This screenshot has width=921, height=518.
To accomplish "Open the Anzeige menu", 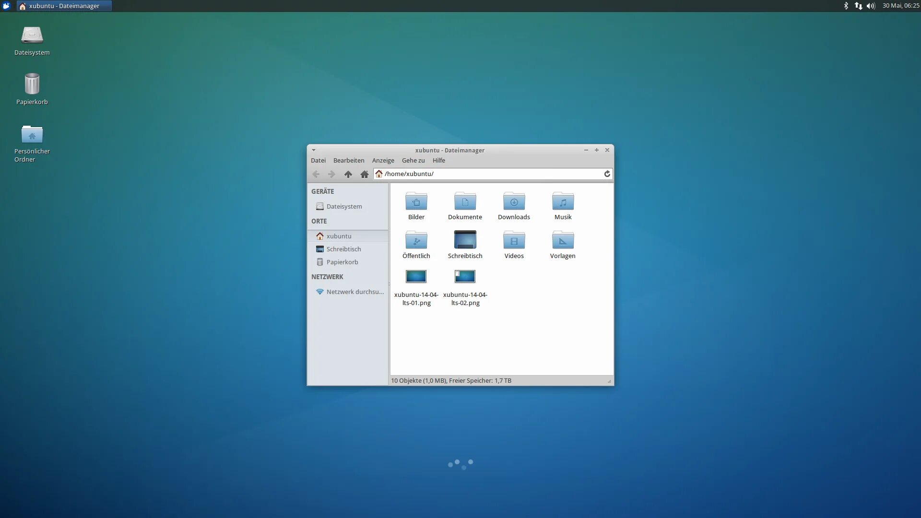I will coord(383,161).
